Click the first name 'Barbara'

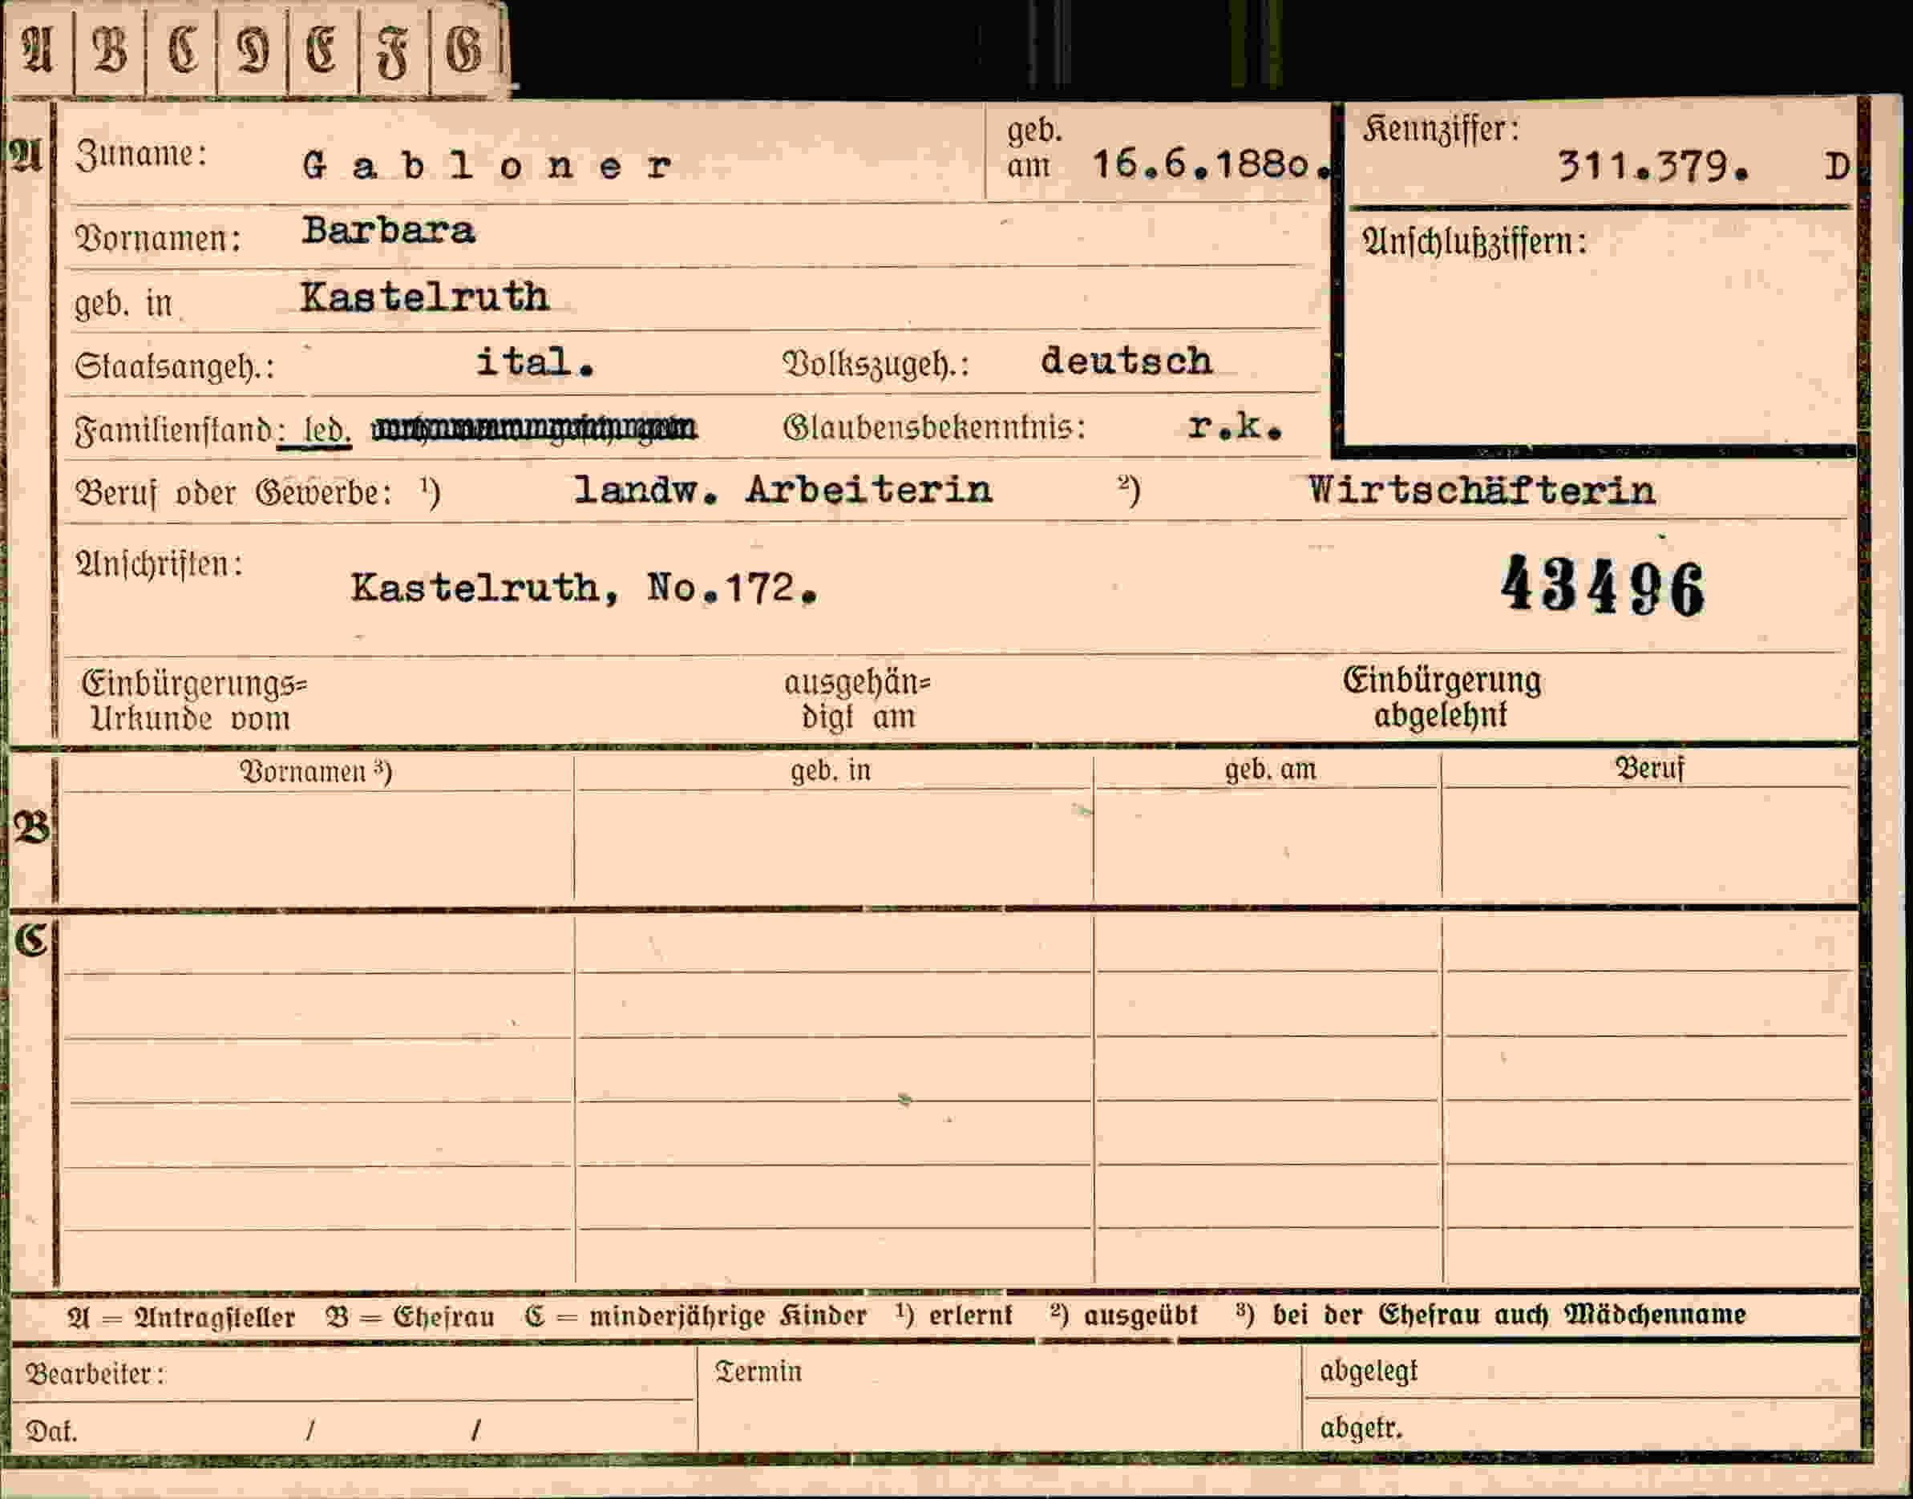[x=388, y=231]
